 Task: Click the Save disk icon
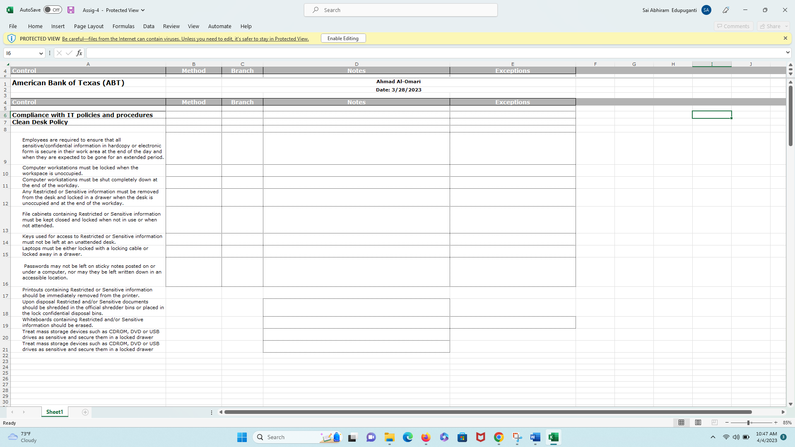(x=71, y=10)
